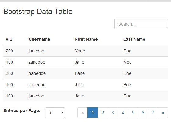Click the first name Lane

click(x=80, y=73)
